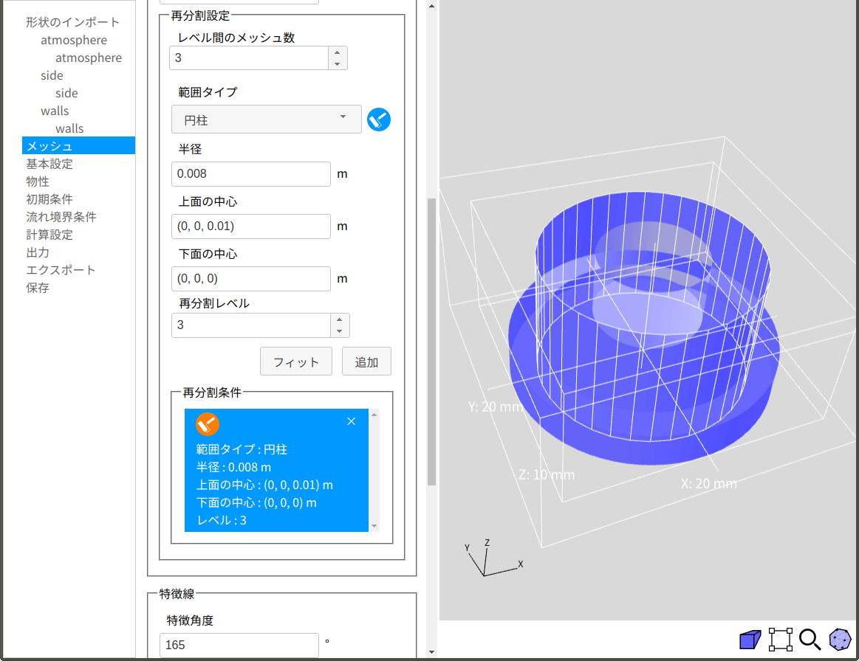This screenshot has width=859, height=661.
Task: Edit the 半径 input field
Action: click(251, 174)
